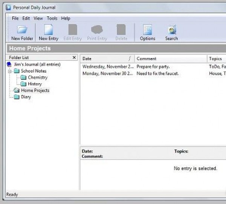Select the Wednesday, November 2... entry date

tap(108, 67)
